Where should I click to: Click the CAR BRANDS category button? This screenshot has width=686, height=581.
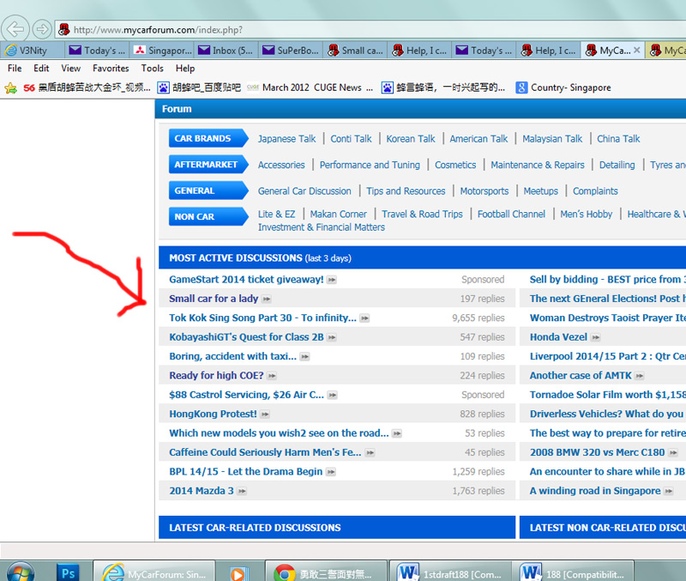pos(208,138)
